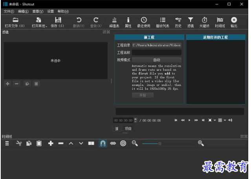Toggle the player zoom fit icon
The width and height of the screenshot is (251, 179).
click(210, 120)
